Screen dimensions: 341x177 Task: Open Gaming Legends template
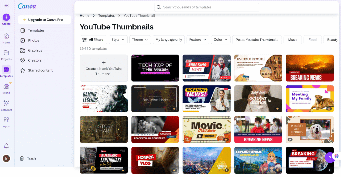(x=104, y=99)
